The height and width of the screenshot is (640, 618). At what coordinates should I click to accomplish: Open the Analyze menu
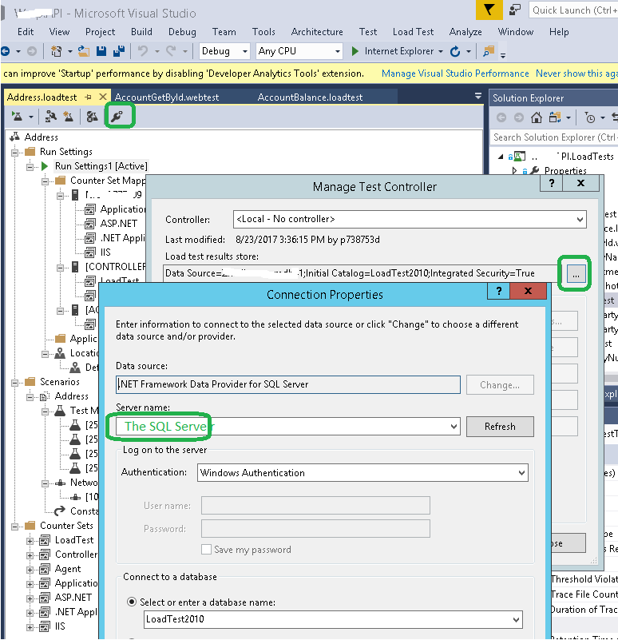465,32
